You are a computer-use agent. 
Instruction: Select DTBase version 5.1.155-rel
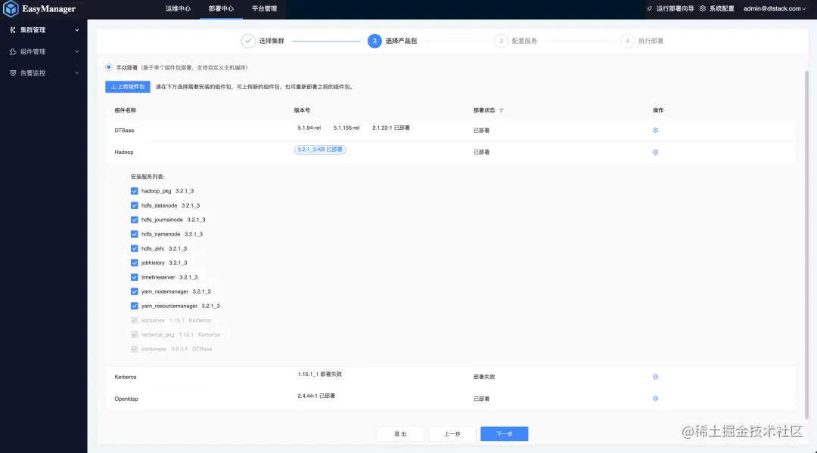[x=346, y=128]
